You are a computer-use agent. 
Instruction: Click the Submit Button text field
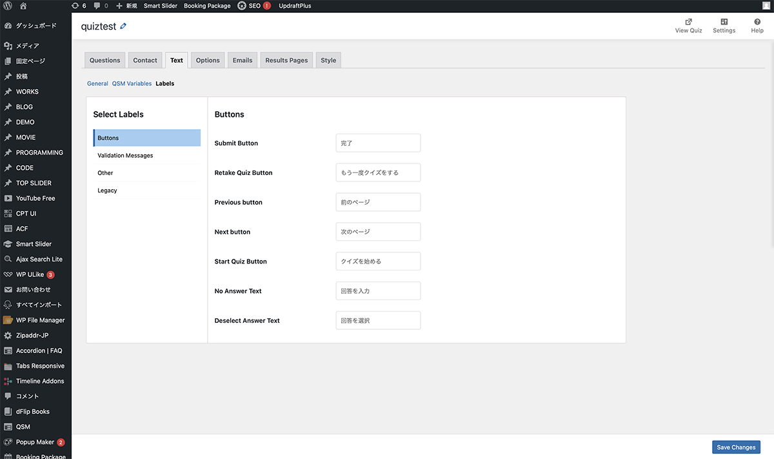pyautogui.click(x=378, y=143)
